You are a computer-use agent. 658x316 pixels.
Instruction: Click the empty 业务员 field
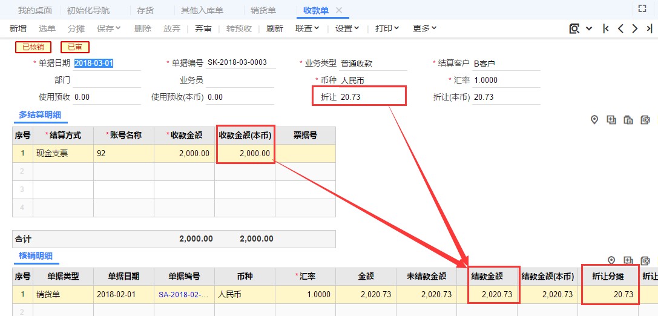[240, 80]
